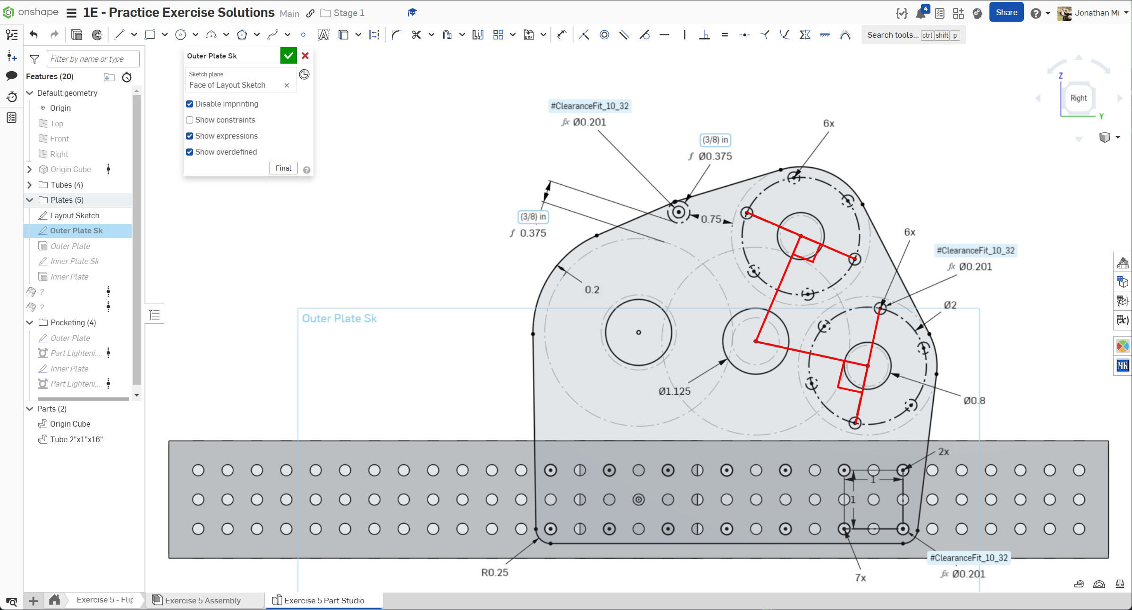Screen dimensions: 1132x610
Task: Select the Line sketch tool
Action: click(x=119, y=34)
